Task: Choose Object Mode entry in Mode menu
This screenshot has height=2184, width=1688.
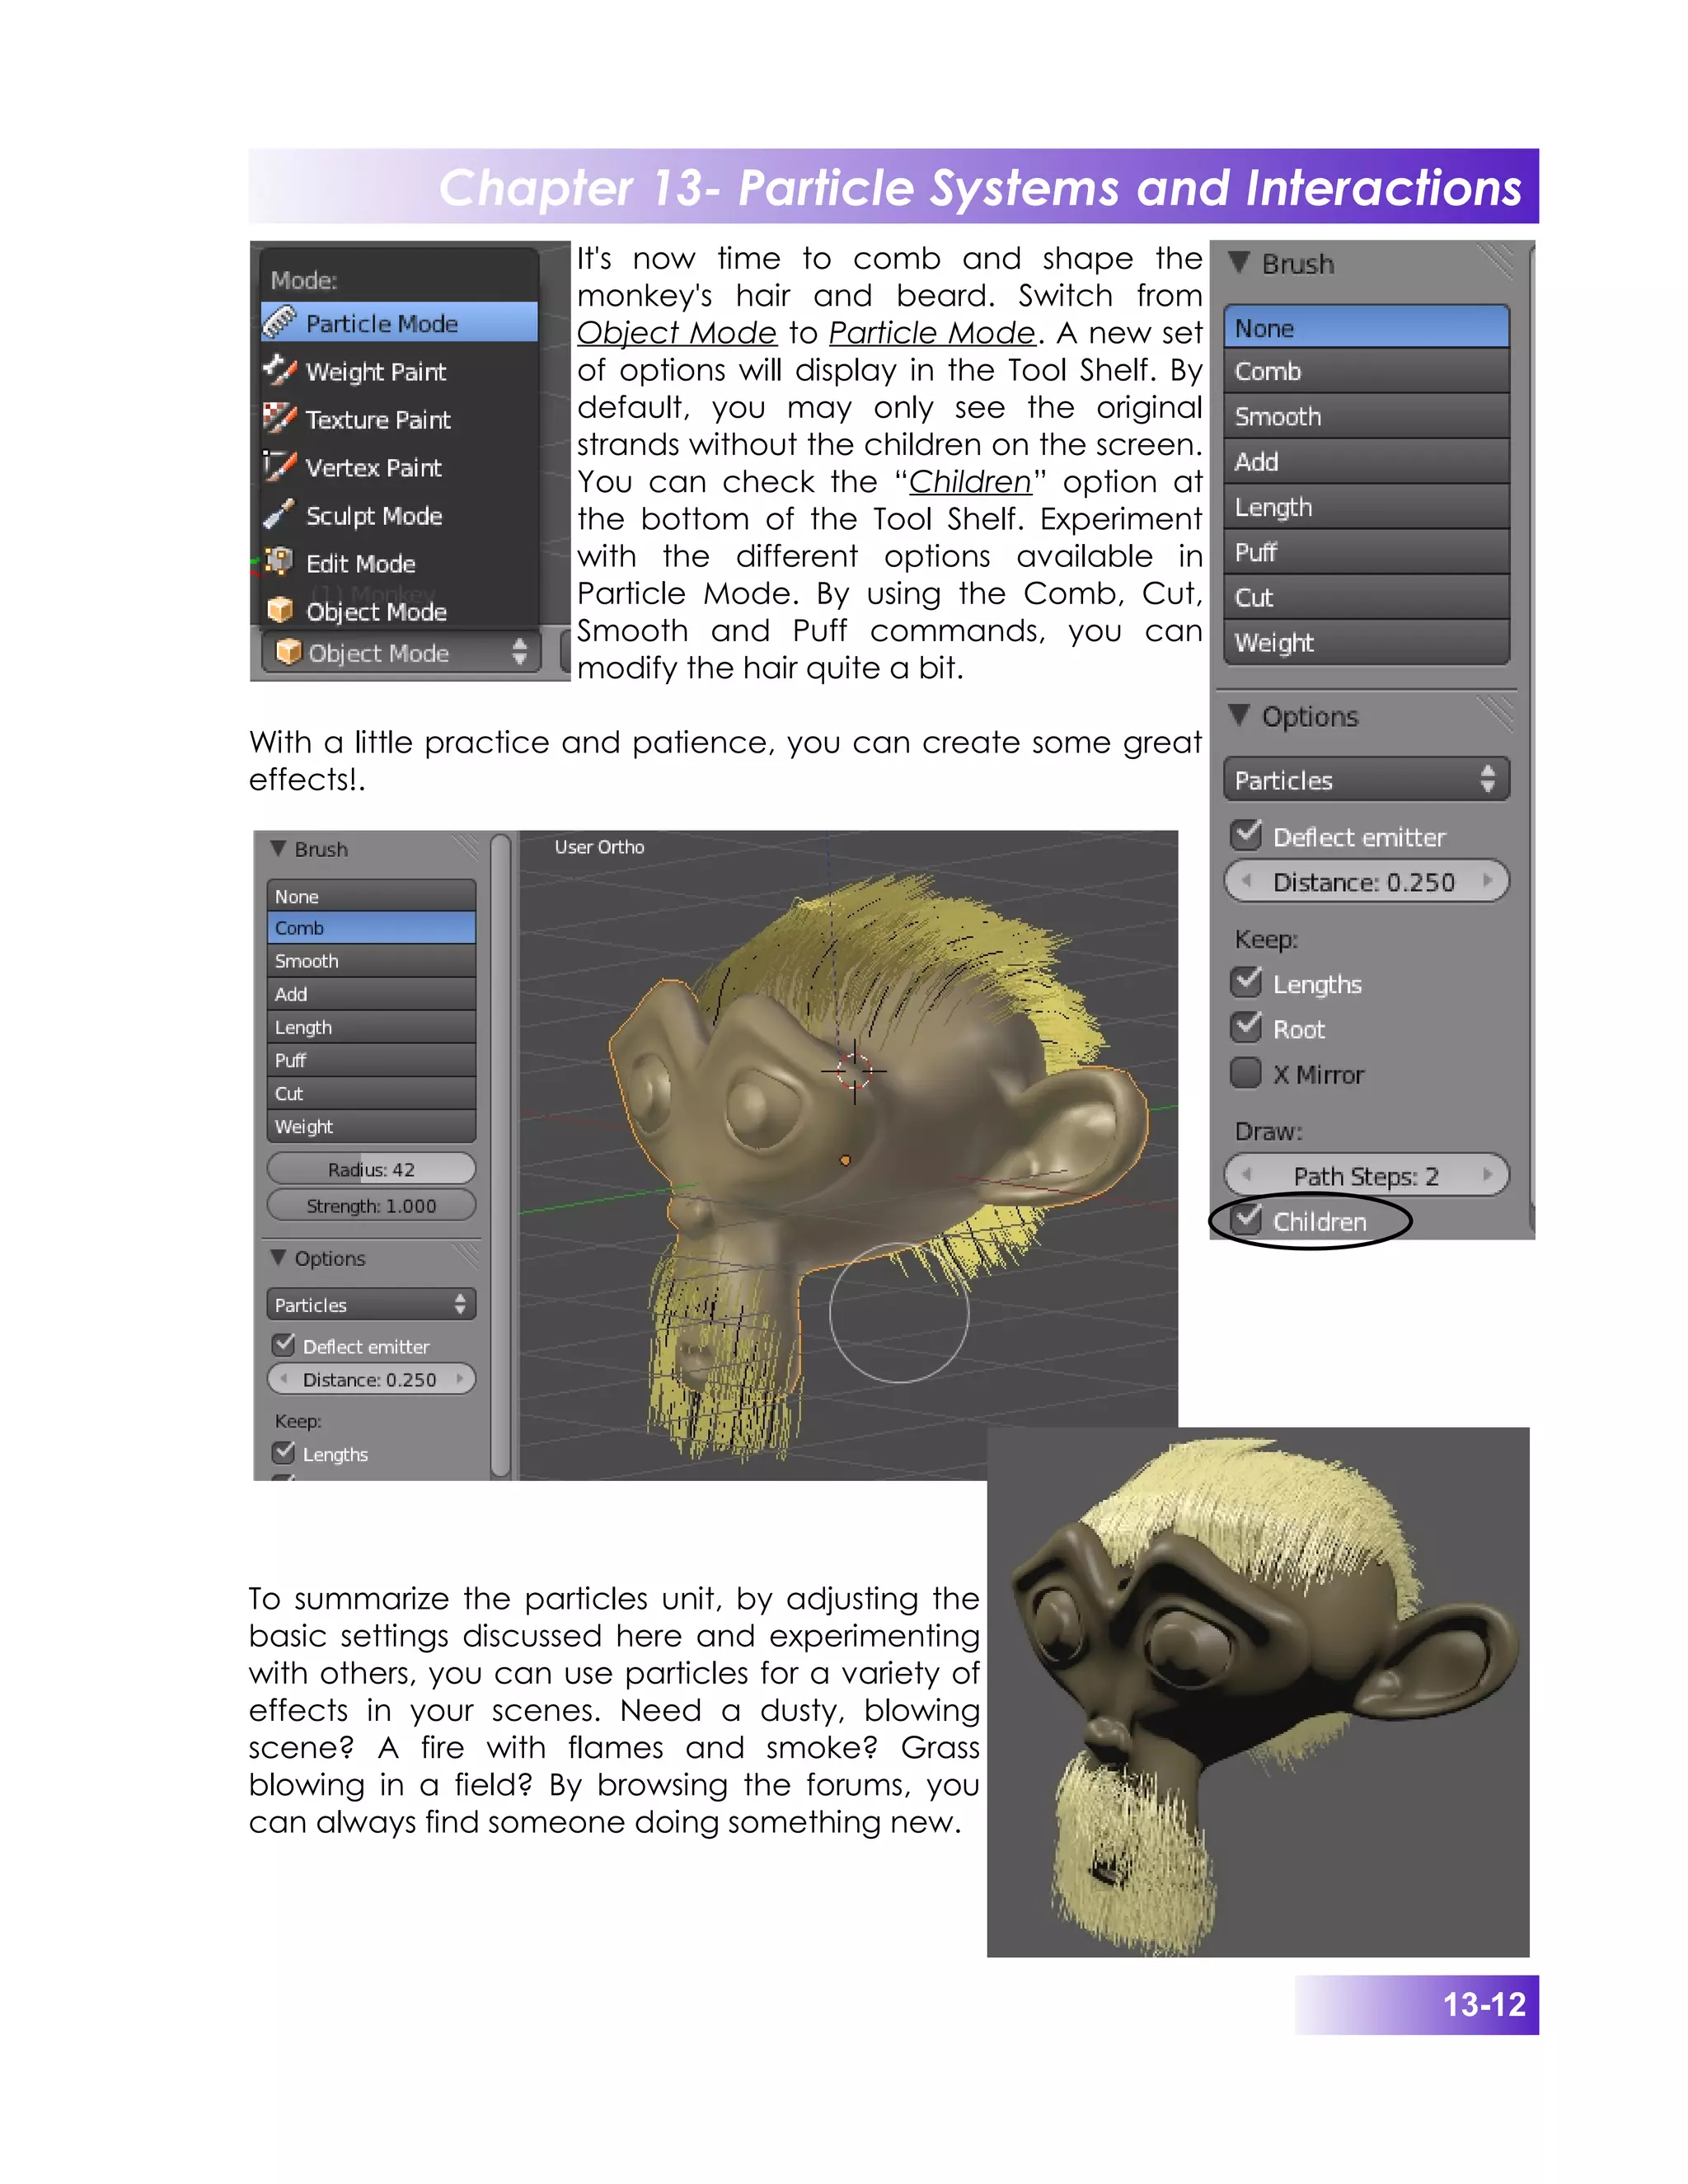Action: [399, 611]
